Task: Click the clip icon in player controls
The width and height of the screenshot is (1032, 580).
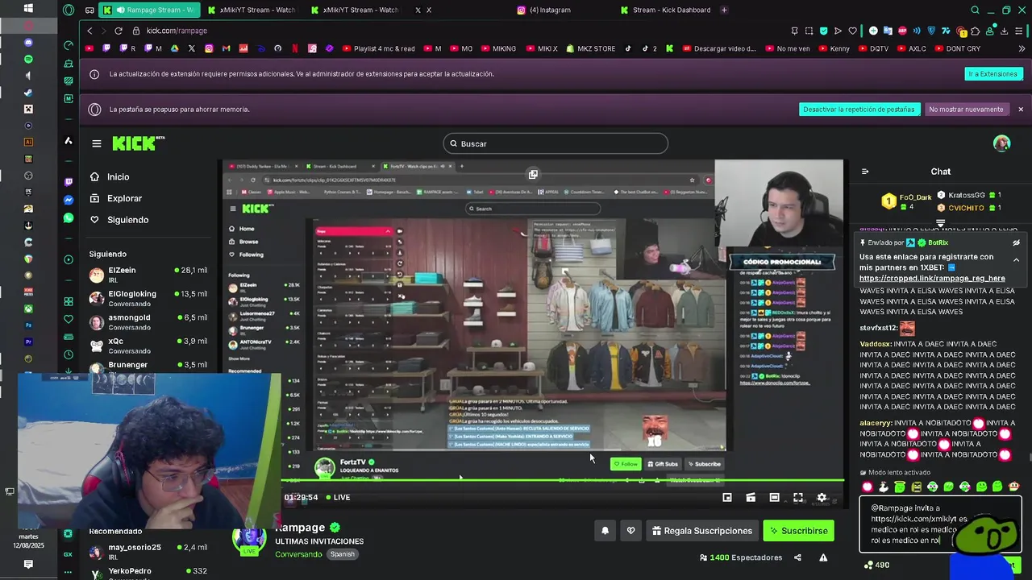Action: point(751,498)
